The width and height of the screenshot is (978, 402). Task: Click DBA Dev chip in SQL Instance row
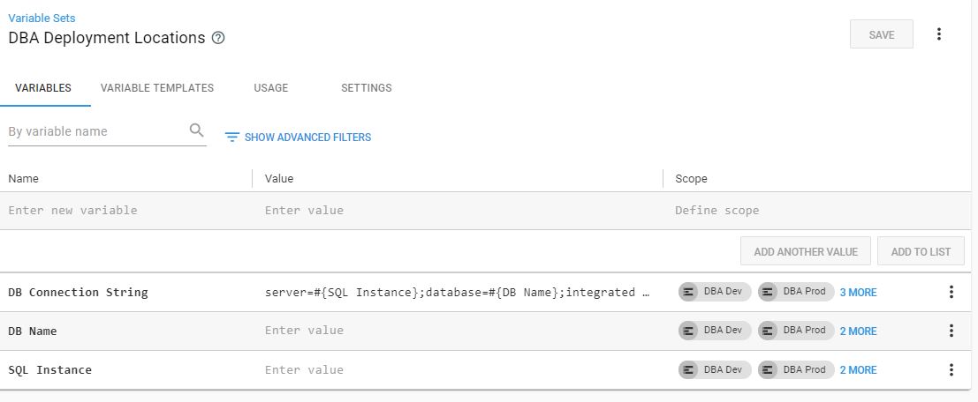tap(715, 369)
